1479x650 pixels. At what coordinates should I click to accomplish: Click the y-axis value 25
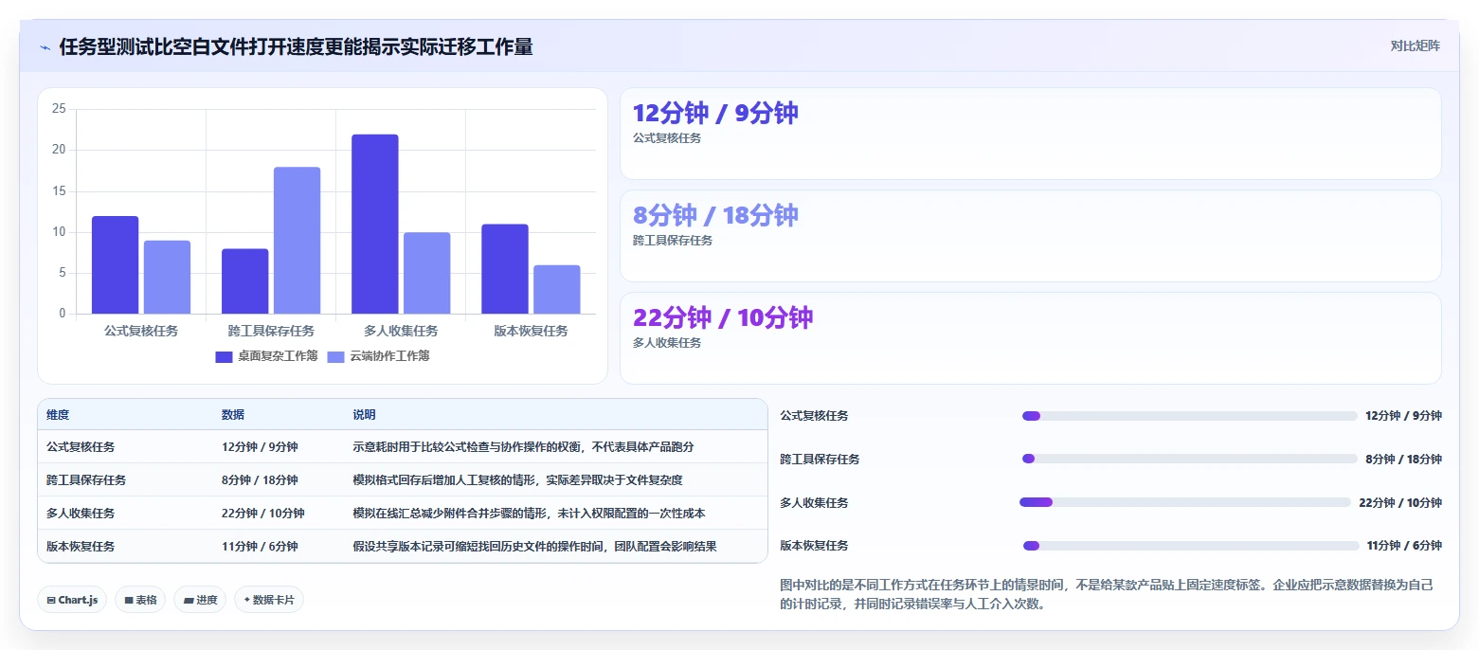pyautogui.click(x=59, y=109)
